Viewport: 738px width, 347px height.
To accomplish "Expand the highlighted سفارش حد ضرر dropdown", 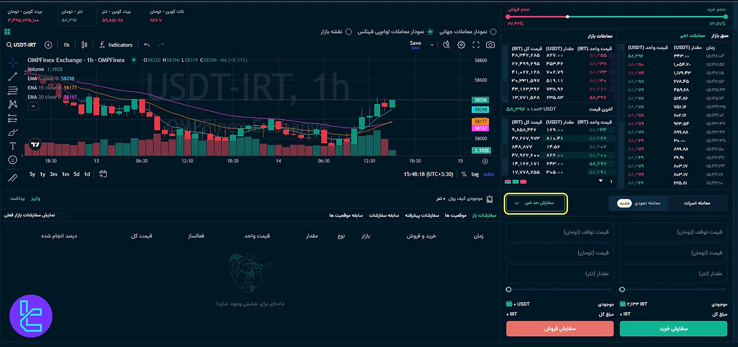I will click(x=535, y=203).
